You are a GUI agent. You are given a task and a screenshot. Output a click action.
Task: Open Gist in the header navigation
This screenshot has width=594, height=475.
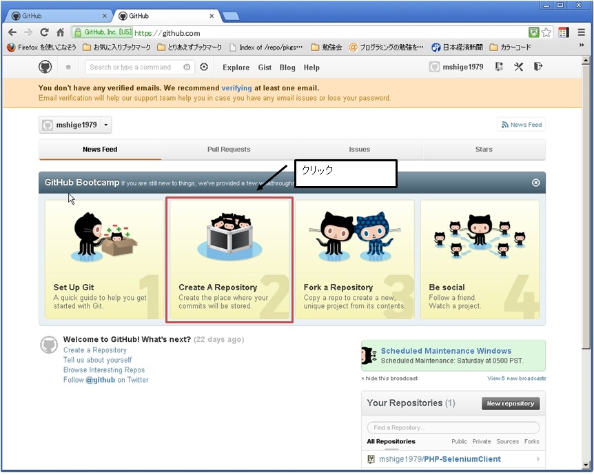[x=265, y=68]
